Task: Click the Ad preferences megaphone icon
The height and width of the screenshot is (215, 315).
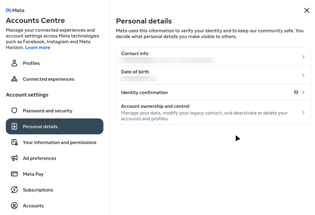Action: click(x=14, y=158)
